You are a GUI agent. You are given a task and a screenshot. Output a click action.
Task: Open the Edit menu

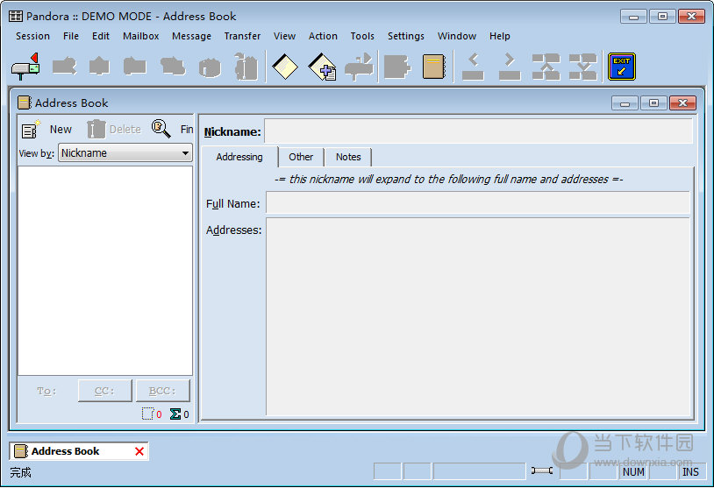(x=101, y=36)
